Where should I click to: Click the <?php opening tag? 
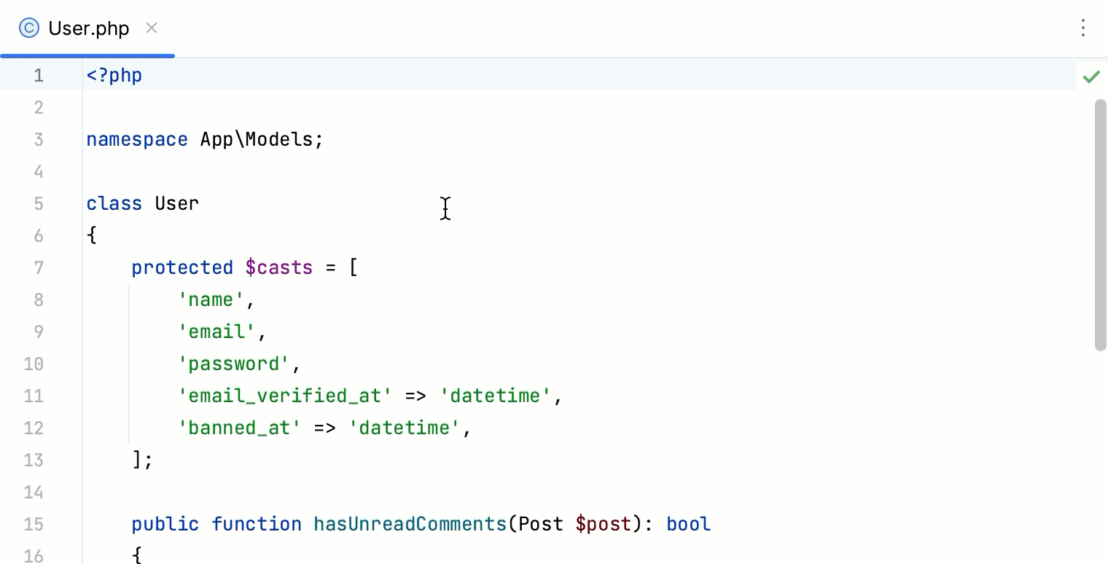point(114,75)
